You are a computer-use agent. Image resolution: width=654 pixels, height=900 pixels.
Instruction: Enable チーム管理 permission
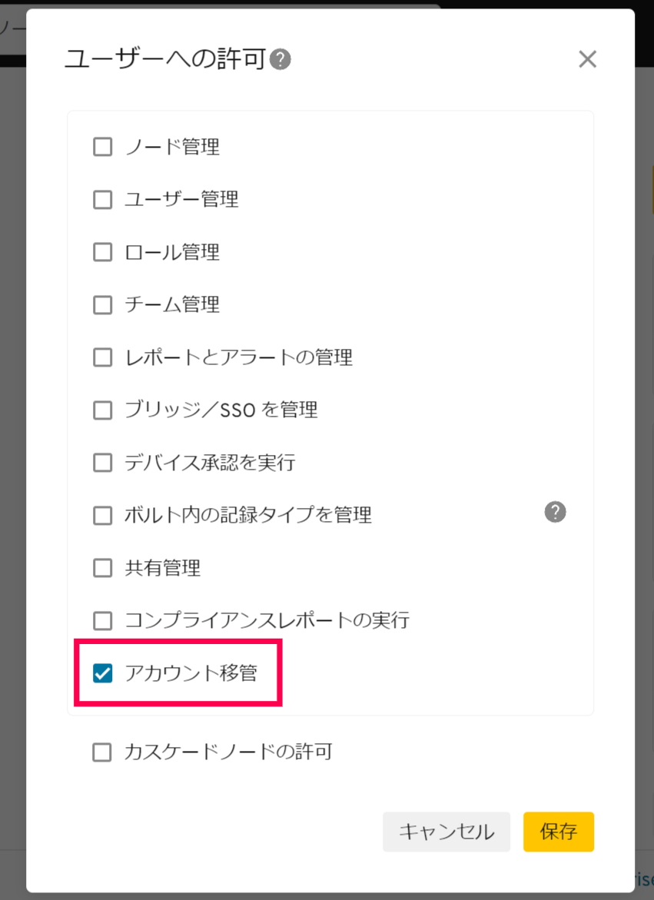102,305
